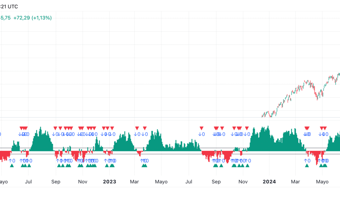Click the green buy triangle after Mayo 2024
The height and width of the screenshot is (212, 340).
tap(324, 166)
